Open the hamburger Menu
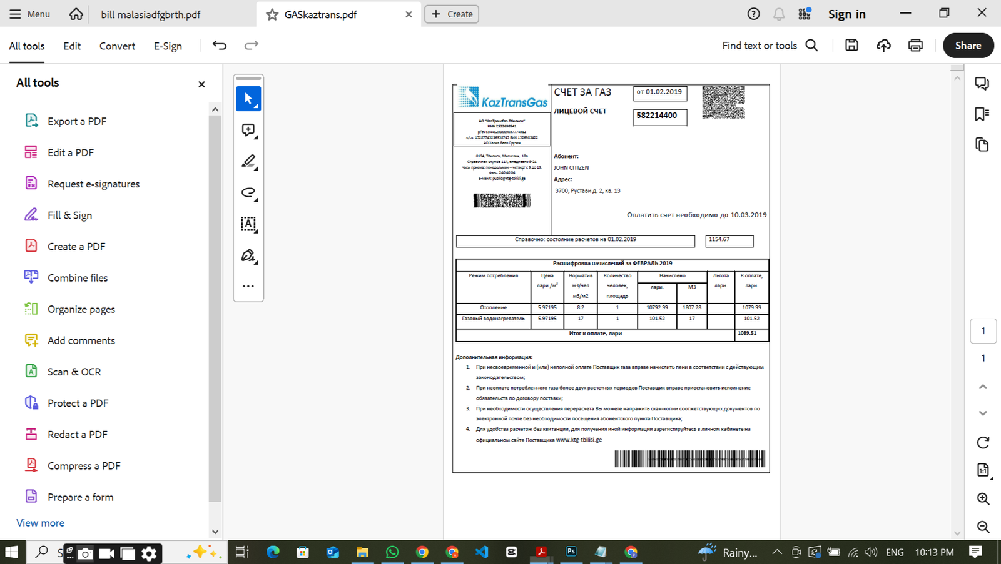Image resolution: width=1001 pixels, height=564 pixels. point(29,14)
